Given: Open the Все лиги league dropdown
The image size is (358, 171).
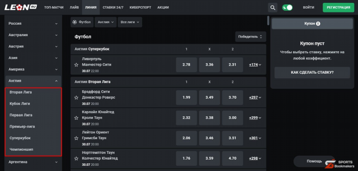Looking at the screenshot, I should pyautogui.click(x=130, y=22).
